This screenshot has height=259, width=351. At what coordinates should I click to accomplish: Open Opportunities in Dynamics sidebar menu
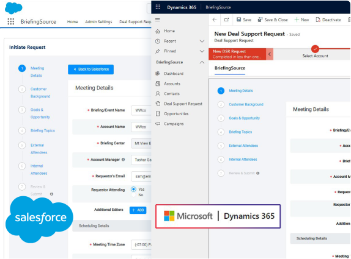[176, 114]
